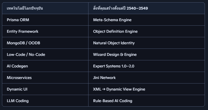This screenshot has width=208, height=110.
Task: Click the MongoDB / OODB cell
Action: pyautogui.click(x=45, y=43)
